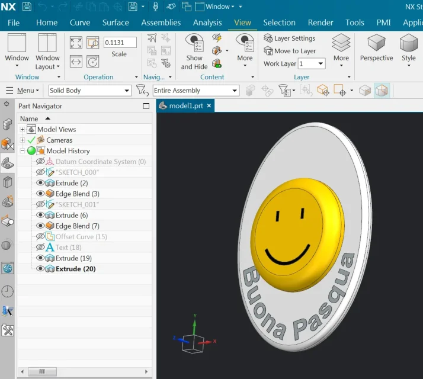
Task: Toggle visibility of Edge Blend (3)
Action: 40,194
